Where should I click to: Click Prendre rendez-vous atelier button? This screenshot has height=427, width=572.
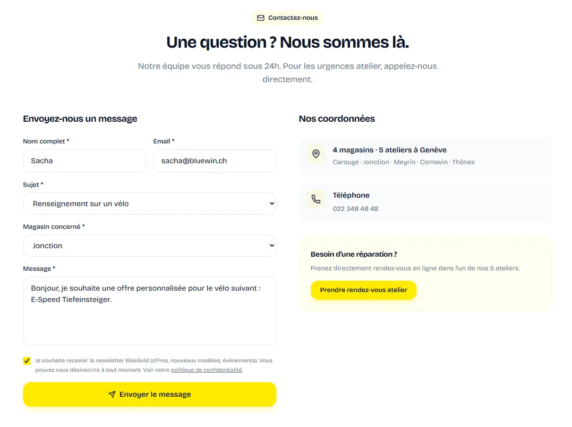[364, 290]
